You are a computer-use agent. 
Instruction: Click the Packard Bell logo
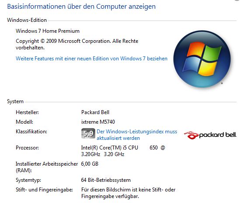210,135
